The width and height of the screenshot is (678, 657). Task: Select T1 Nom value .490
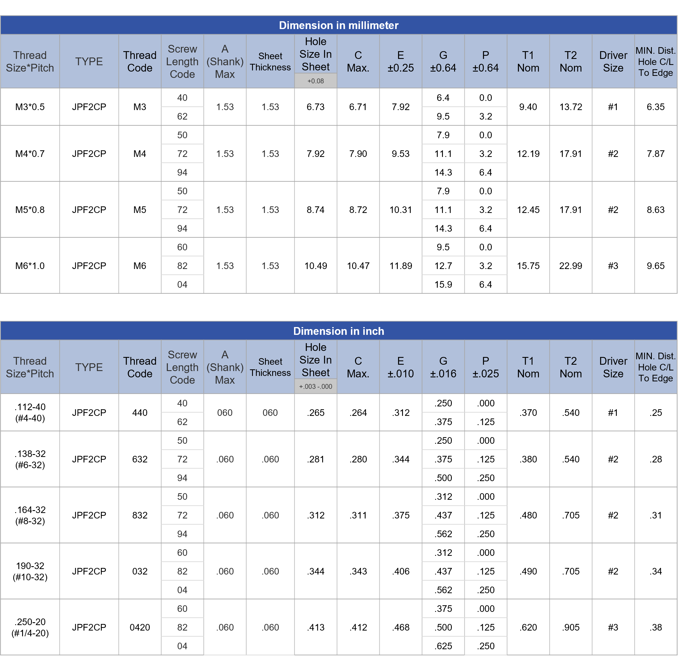tap(528, 571)
